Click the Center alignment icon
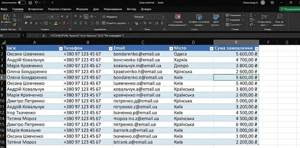300x148 pixels. 81,23
